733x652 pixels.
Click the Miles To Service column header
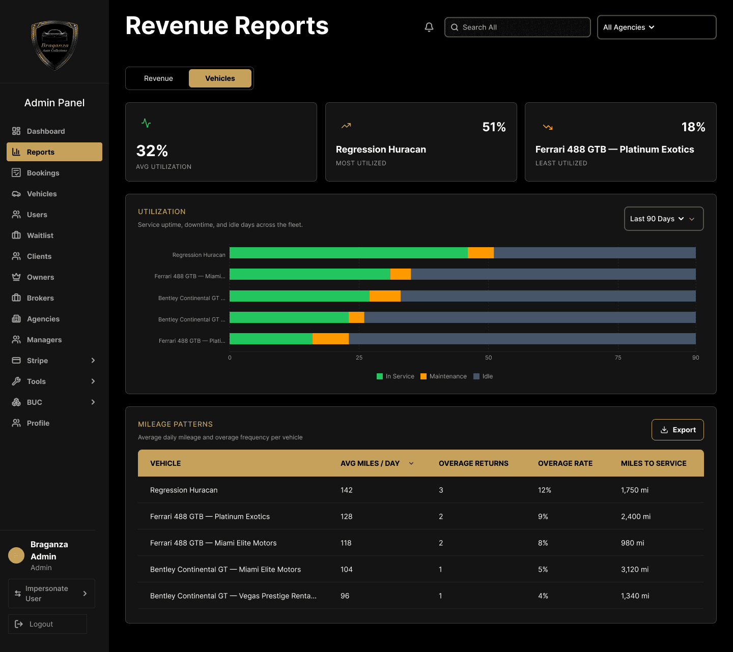[654, 463]
